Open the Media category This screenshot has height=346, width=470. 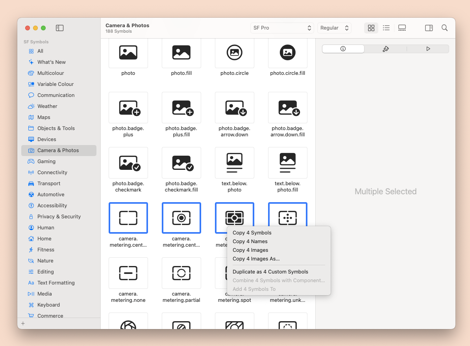point(59,294)
